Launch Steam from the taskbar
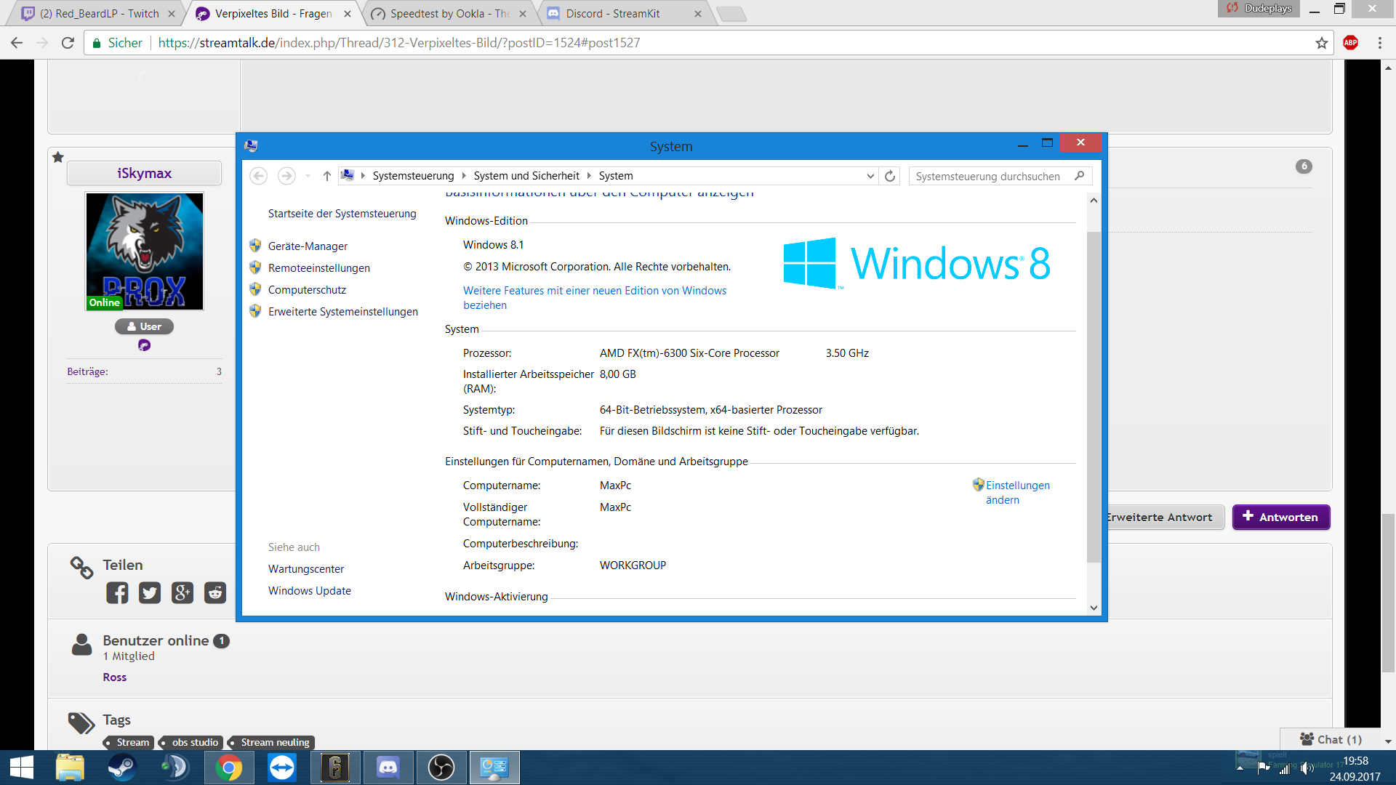This screenshot has height=785, width=1396. pos(122,768)
